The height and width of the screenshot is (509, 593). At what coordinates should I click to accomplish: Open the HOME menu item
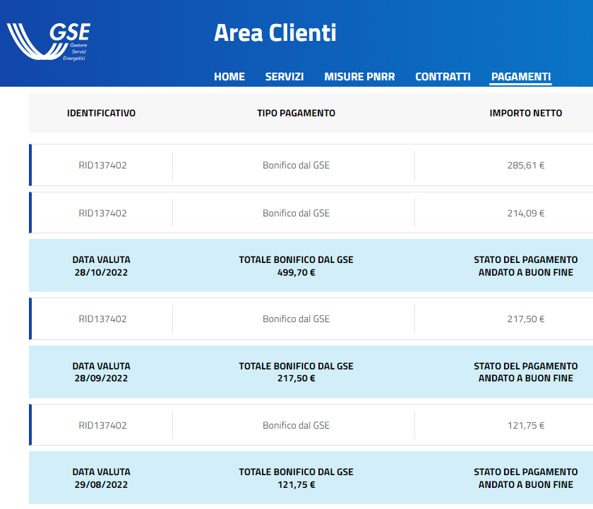click(x=229, y=77)
